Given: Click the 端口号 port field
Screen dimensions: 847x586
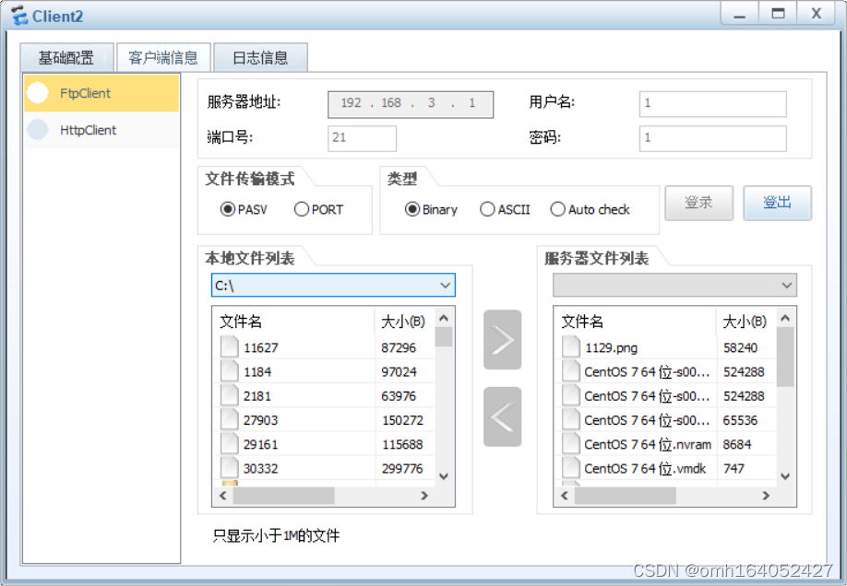Looking at the screenshot, I should coord(362,138).
